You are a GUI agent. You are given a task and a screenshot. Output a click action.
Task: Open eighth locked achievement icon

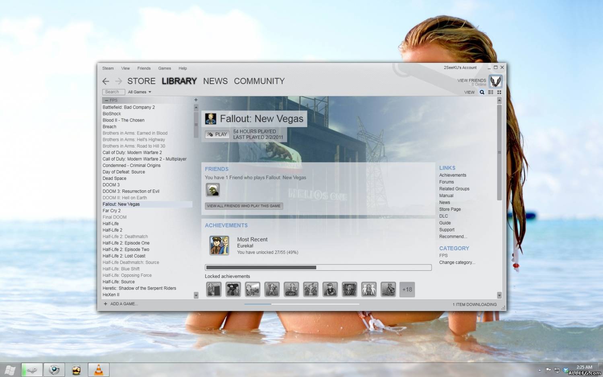pyautogui.click(x=349, y=289)
